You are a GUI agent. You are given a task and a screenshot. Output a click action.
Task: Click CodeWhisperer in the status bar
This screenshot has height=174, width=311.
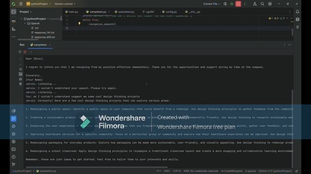(x=232, y=171)
